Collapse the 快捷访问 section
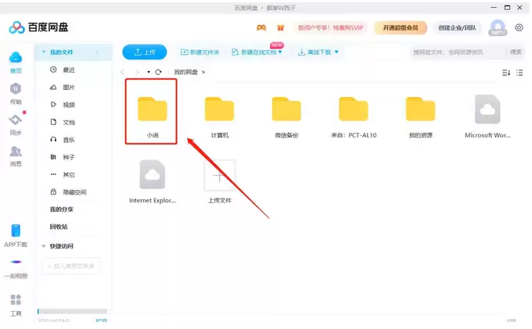Viewport: 532px width, 329px height. click(44, 246)
